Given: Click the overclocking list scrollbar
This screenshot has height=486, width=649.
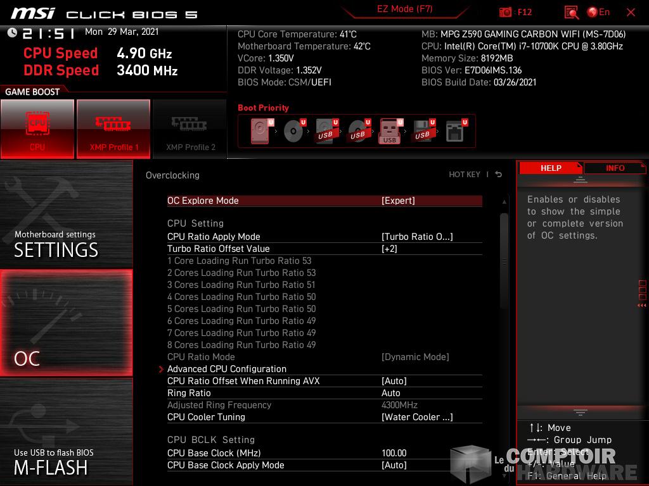Looking at the screenshot, I should [504, 253].
